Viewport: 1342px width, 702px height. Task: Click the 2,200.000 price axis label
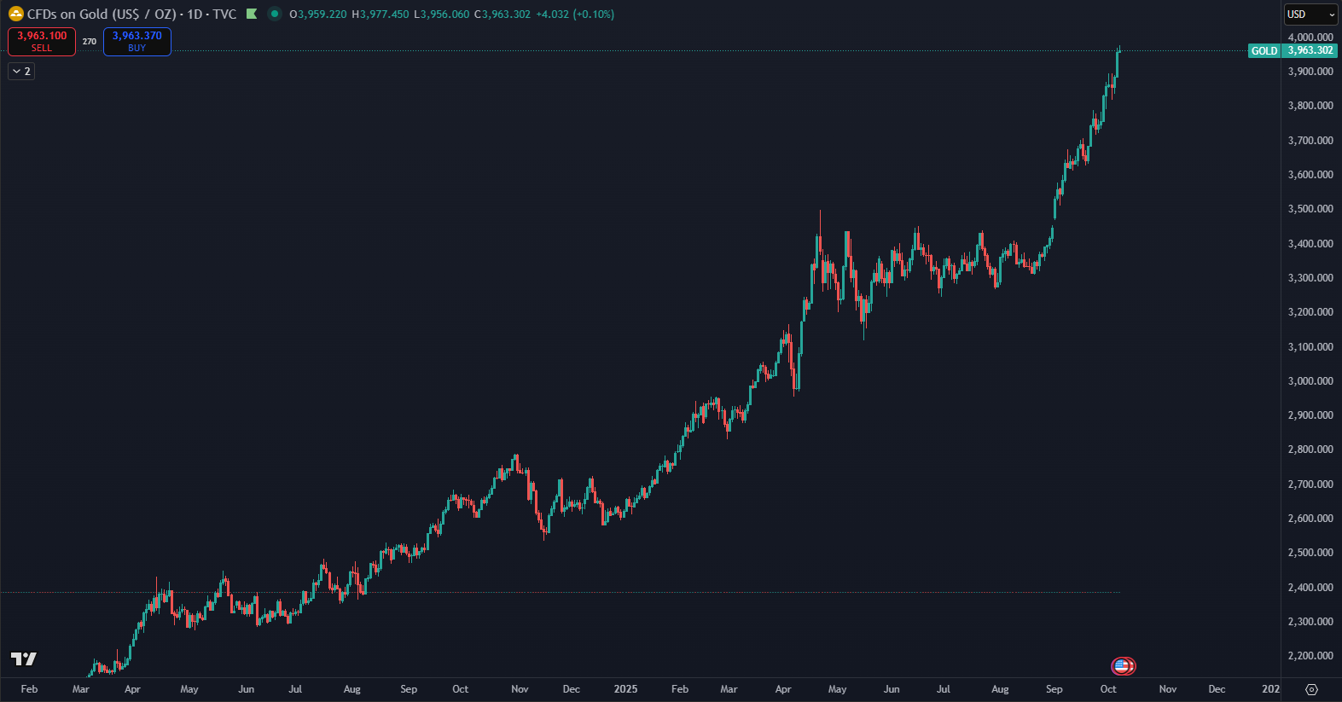pyautogui.click(x=1310, y=656)
